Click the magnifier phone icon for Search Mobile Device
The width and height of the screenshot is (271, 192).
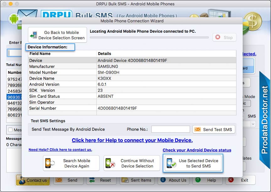point(49,163)
